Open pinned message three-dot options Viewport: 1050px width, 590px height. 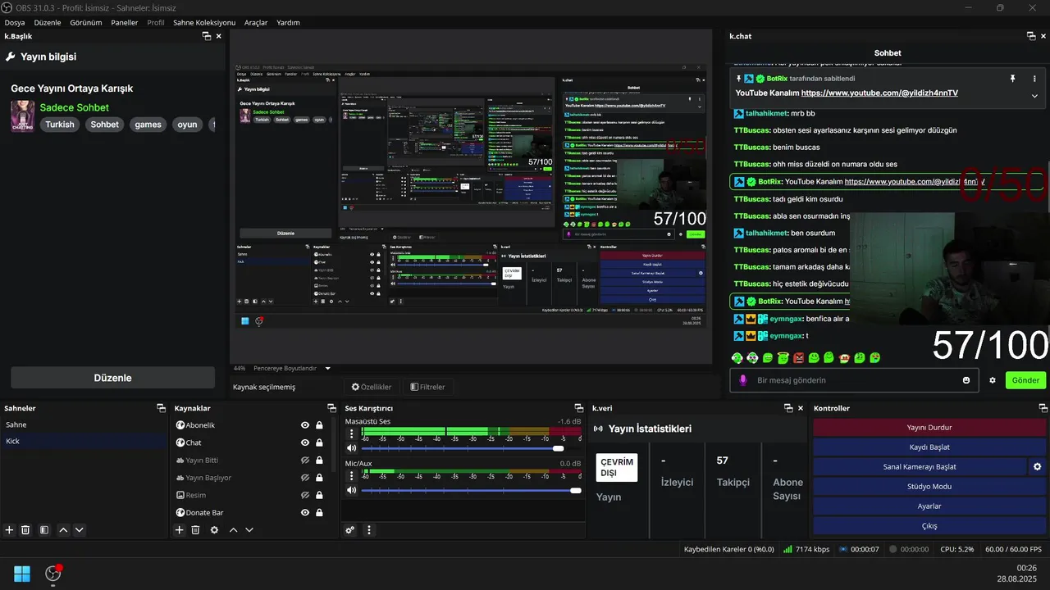[1034, 79]
